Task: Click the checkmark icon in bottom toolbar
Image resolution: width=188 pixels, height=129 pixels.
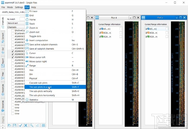Action: point(20,125)
